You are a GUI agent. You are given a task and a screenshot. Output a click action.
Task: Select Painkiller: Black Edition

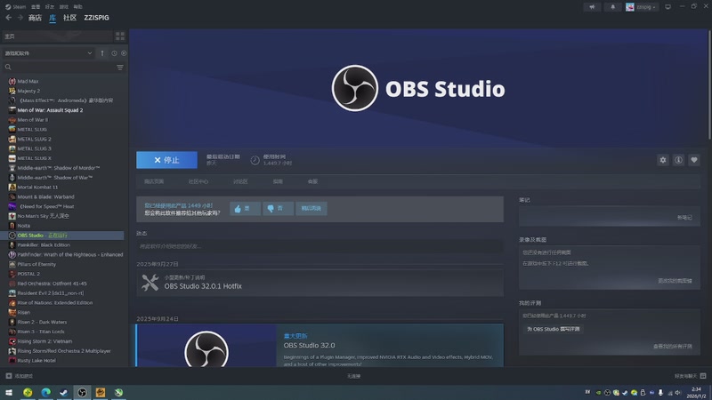[44, 245]
